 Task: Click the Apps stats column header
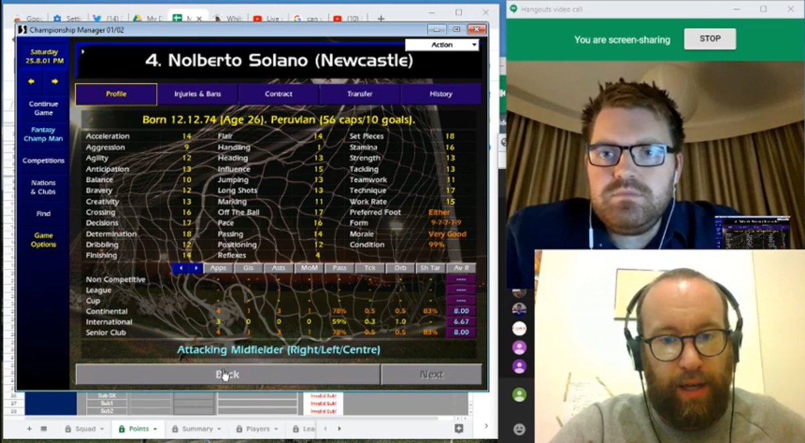click(218, 268)
